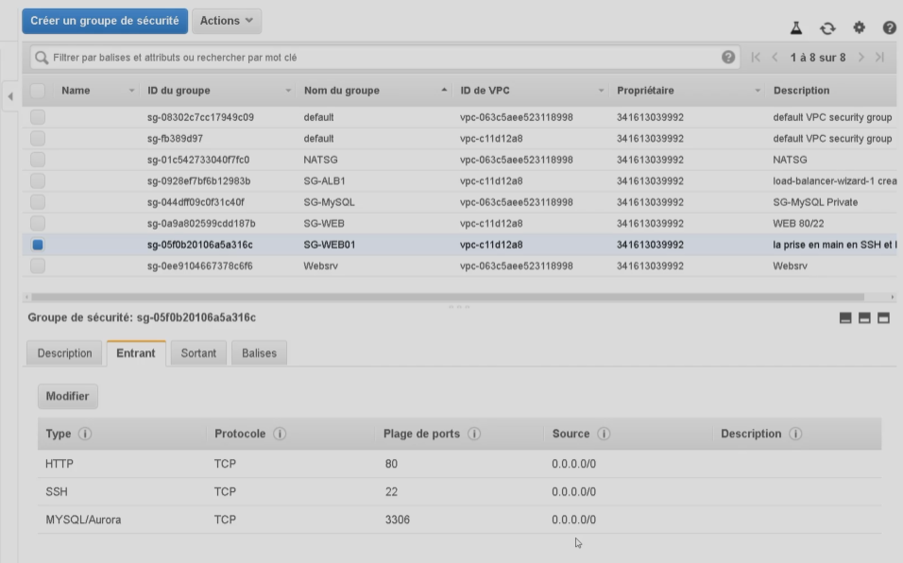Minimize the details pane layout icon

click(845, 317)
